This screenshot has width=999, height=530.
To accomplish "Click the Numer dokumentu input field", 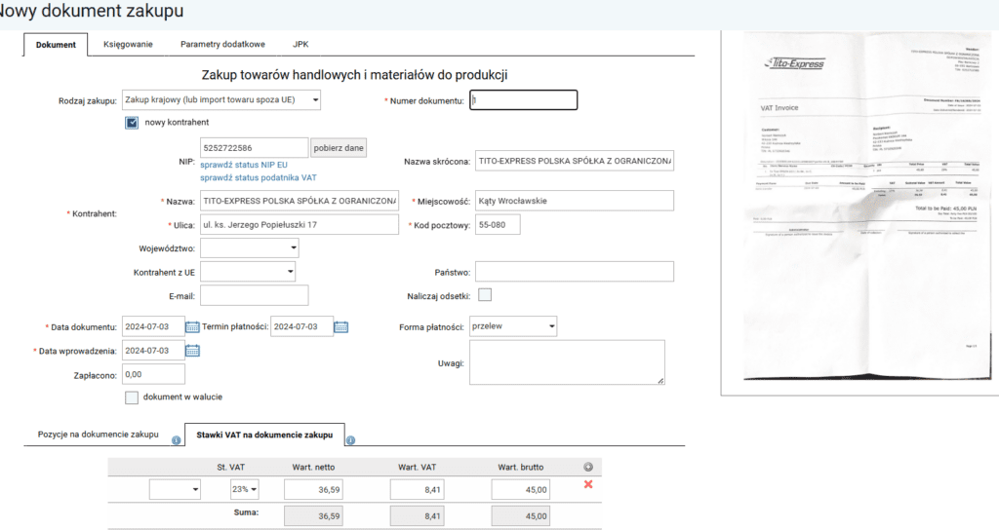I will (524, 99).
